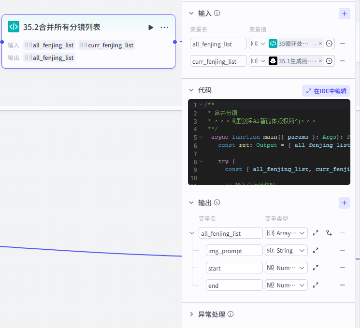This screenshot has width=361, height=328.
Task: Add a child field to all_fenjing_list
Action: coord(329,233)
